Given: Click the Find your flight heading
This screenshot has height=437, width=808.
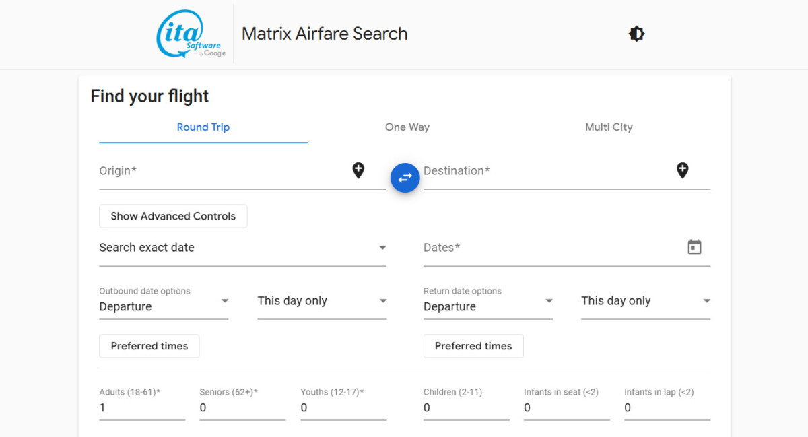Looking at the screenshot, I should pos(149,96).
